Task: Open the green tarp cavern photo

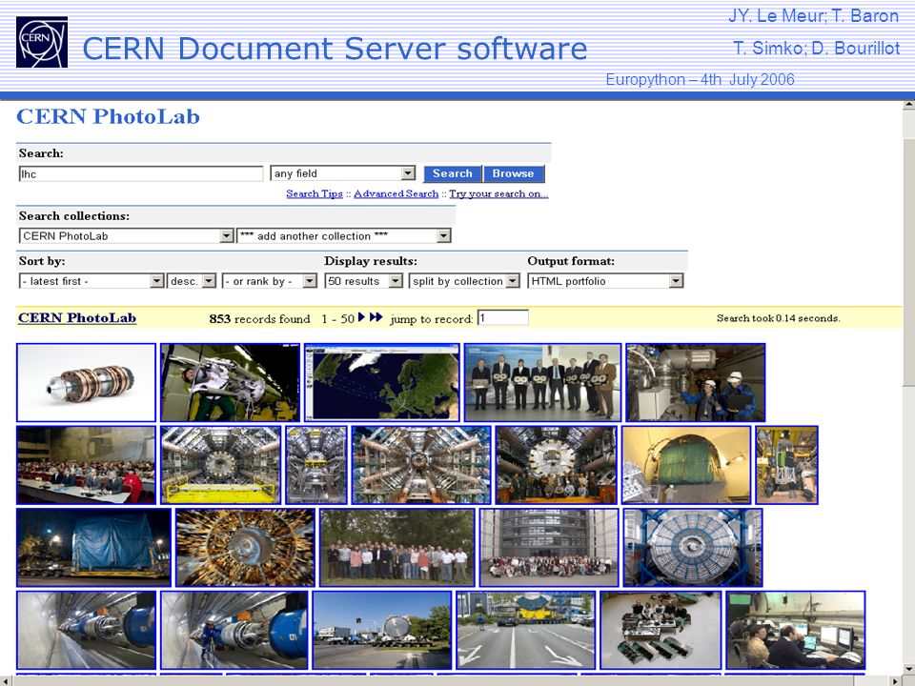Action: pyautogui.click(x=686, y=465)
